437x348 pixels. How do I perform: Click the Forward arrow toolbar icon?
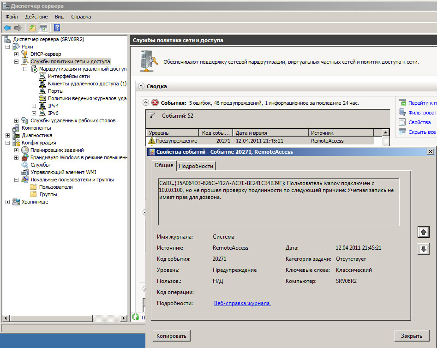[18, 28]
